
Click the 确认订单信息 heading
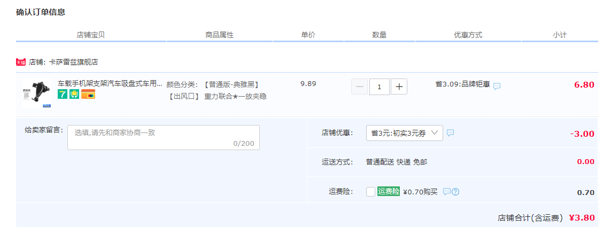pyautogui.click(x=41, y=12)
